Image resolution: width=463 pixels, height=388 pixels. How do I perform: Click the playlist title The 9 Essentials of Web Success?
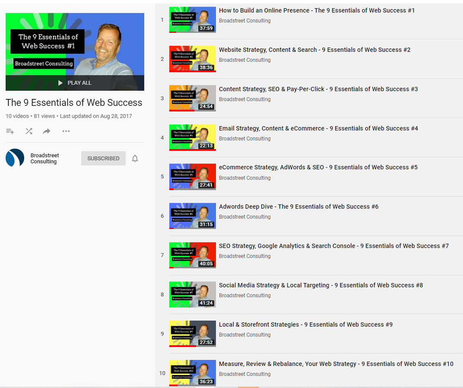74,102
